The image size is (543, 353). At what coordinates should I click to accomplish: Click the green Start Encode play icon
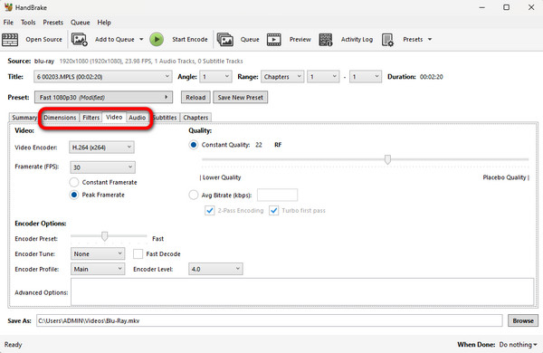[157, 40]
